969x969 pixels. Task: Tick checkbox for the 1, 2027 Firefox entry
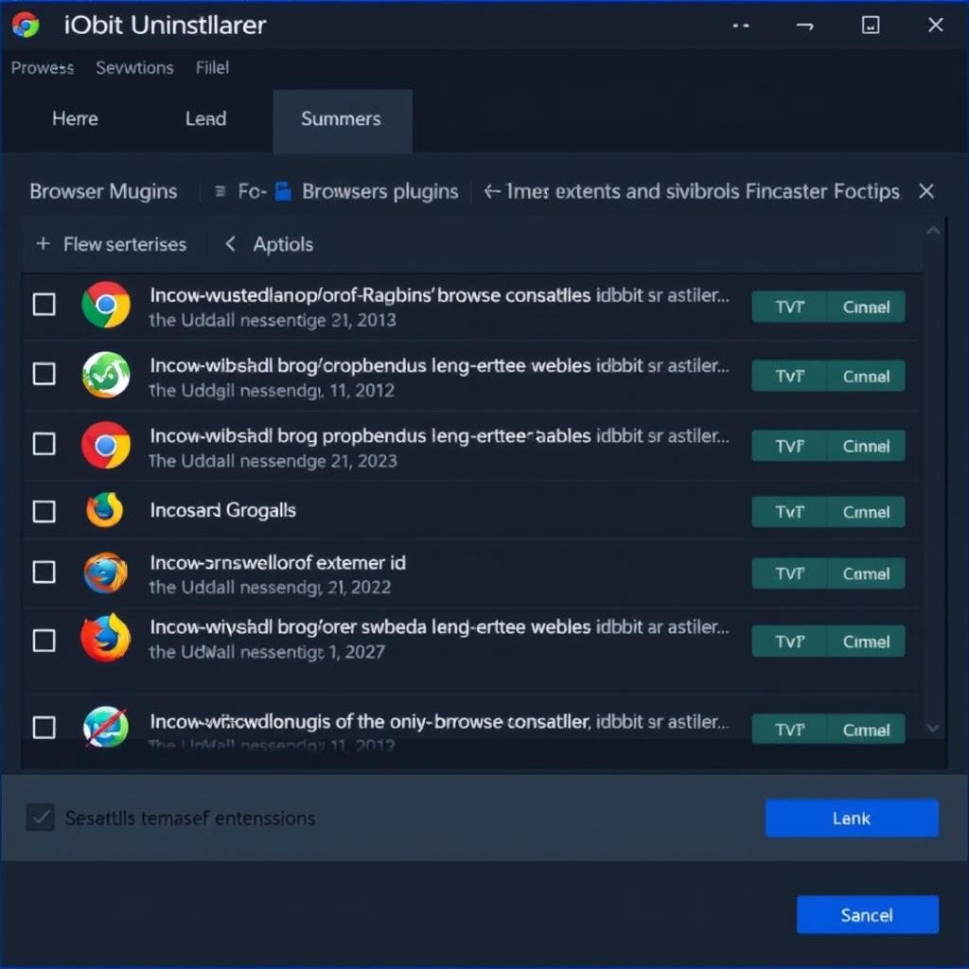44,641
